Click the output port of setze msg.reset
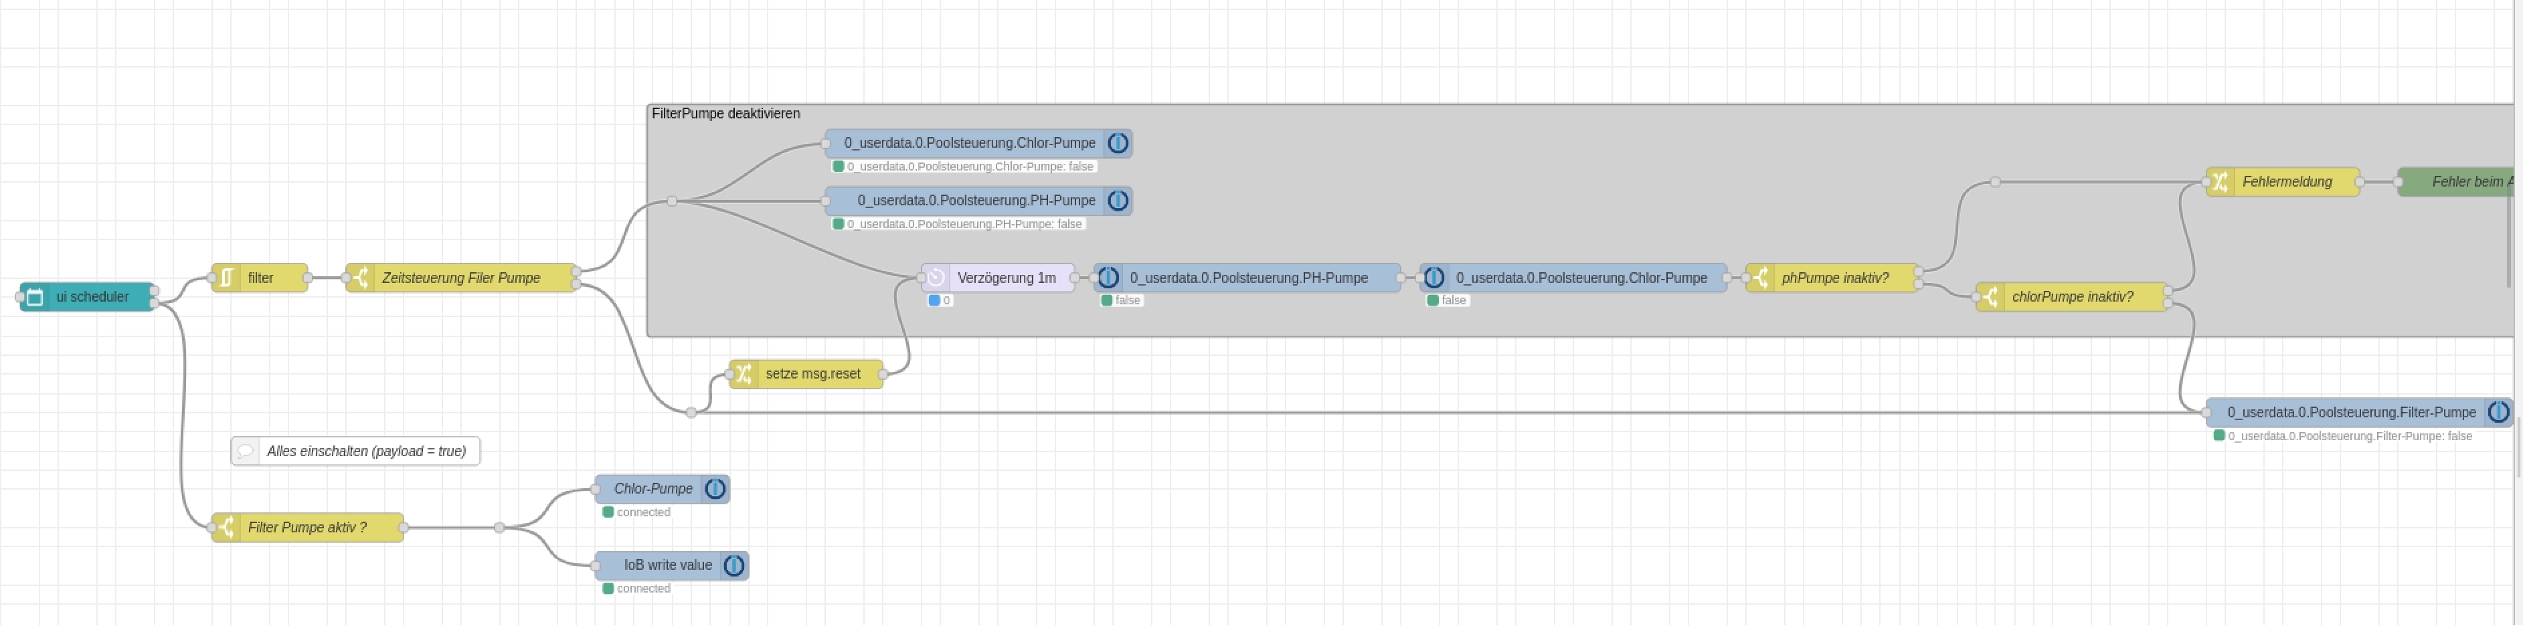Image resolution: width=2523 pixels, height=626 pixels. click(x=883, y=374)
